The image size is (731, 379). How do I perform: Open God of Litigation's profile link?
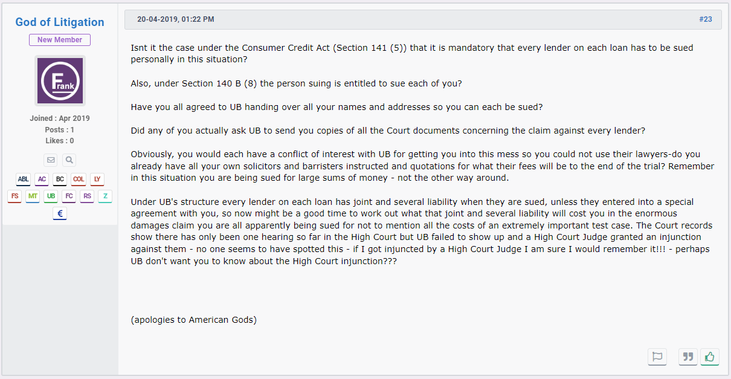(60, 22)
